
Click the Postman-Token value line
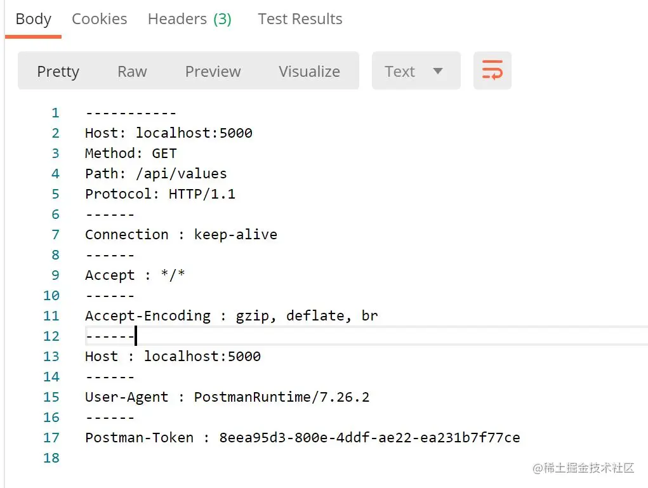[x=302, y=438]
